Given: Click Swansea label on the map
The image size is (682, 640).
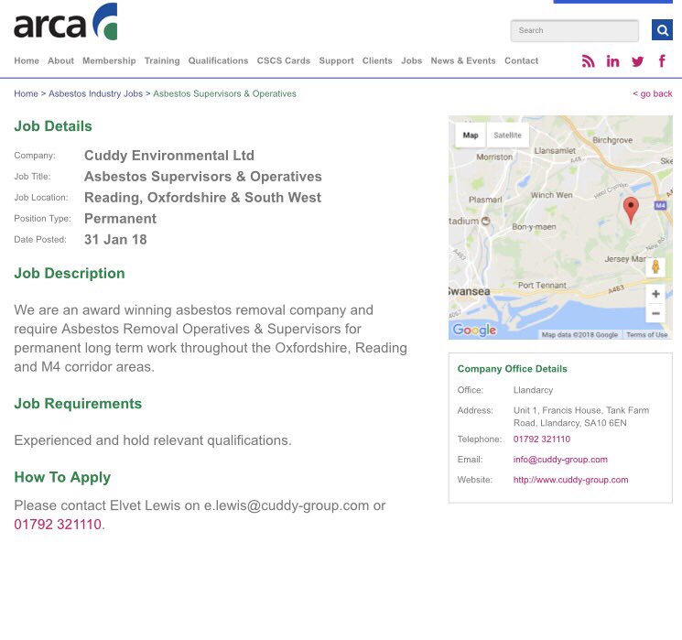Looking at the screenshot, I should [470, 291].
